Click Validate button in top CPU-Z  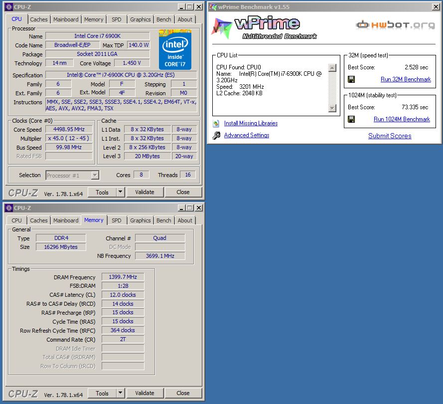point(145,192)
